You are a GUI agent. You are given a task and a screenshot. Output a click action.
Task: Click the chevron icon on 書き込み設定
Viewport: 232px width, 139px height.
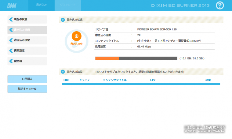coord(11,40)
